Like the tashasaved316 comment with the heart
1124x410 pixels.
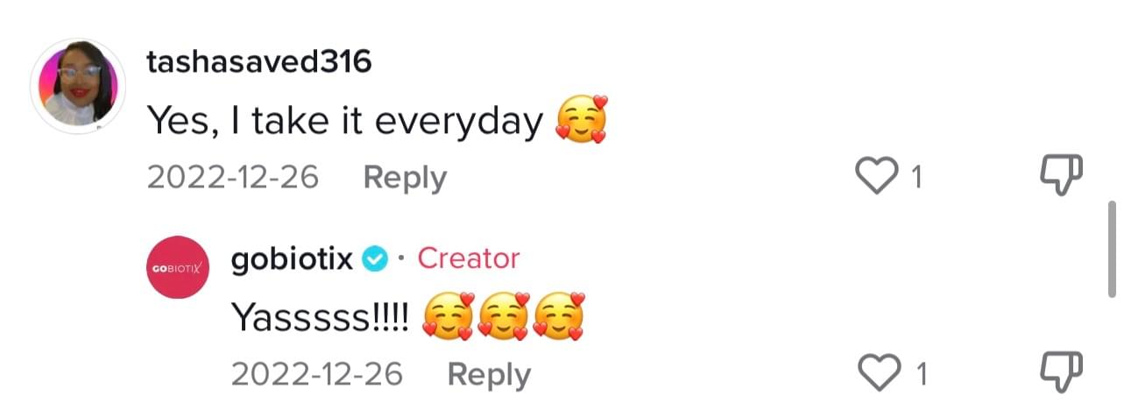point(879,176)
